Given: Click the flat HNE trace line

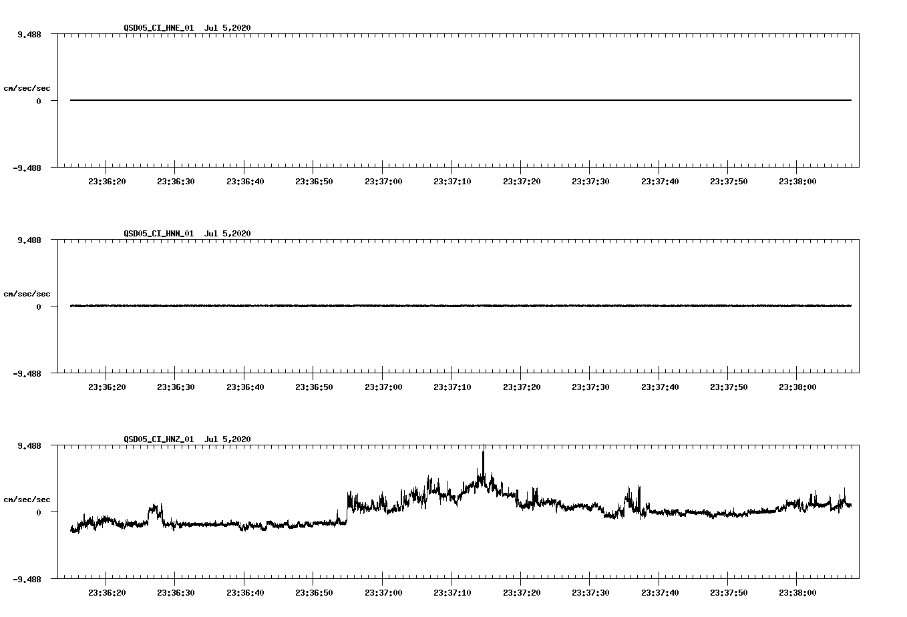Looking at the screenshot, I should [461, 100].
